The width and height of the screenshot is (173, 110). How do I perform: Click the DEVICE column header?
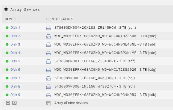click(x=11, y=19)
